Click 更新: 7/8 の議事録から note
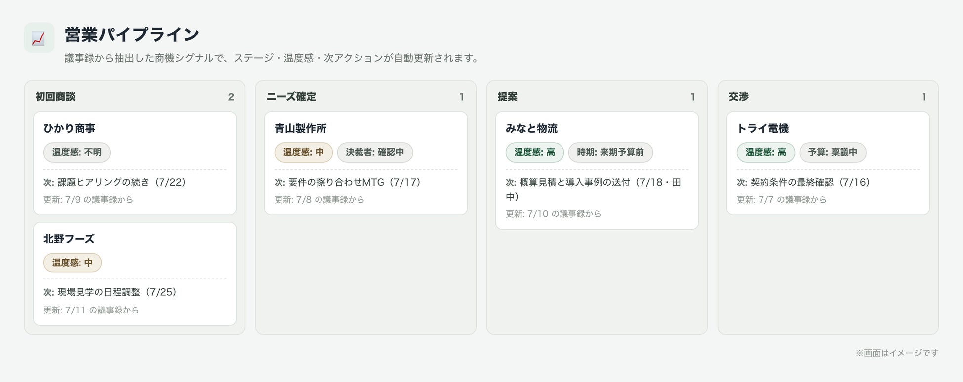Screen dimensions: 963x382 pyautogui.click(x=320, y=200)
